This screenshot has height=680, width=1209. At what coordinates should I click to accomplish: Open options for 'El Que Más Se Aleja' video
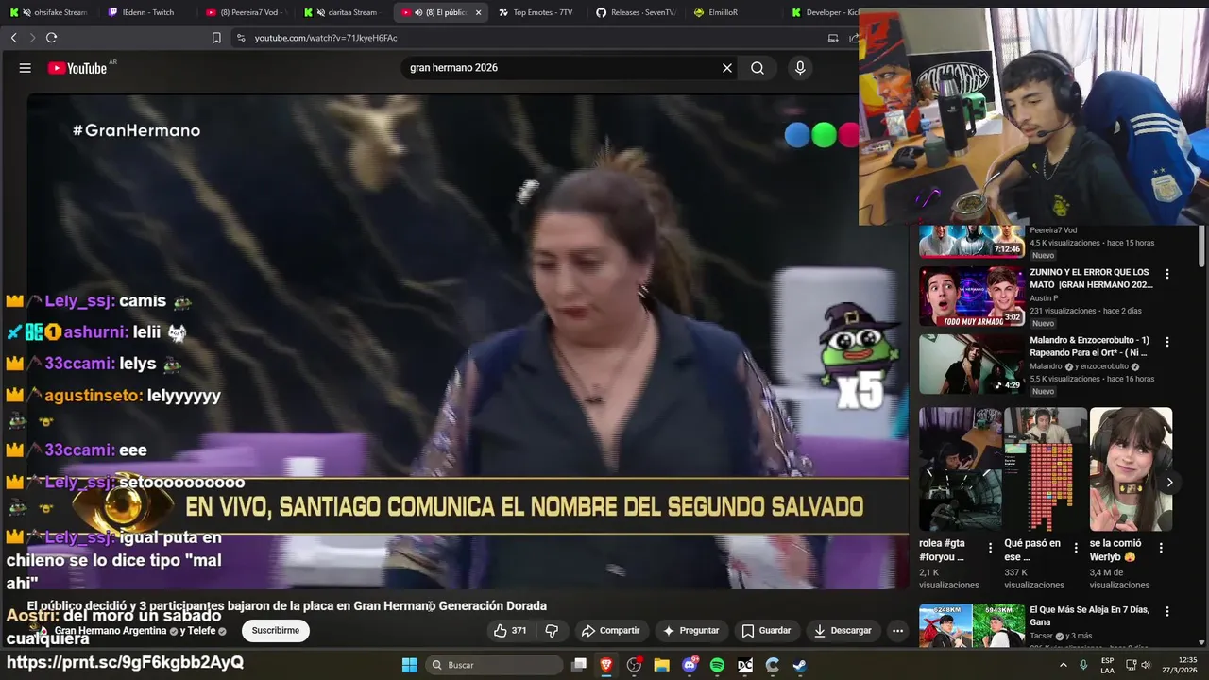coord(1167,612)
